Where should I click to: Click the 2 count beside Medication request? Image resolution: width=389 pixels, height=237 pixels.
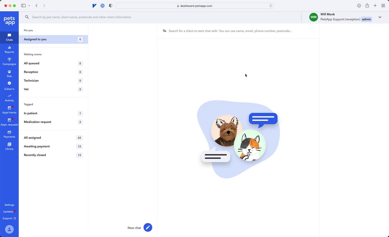point(80,122)
